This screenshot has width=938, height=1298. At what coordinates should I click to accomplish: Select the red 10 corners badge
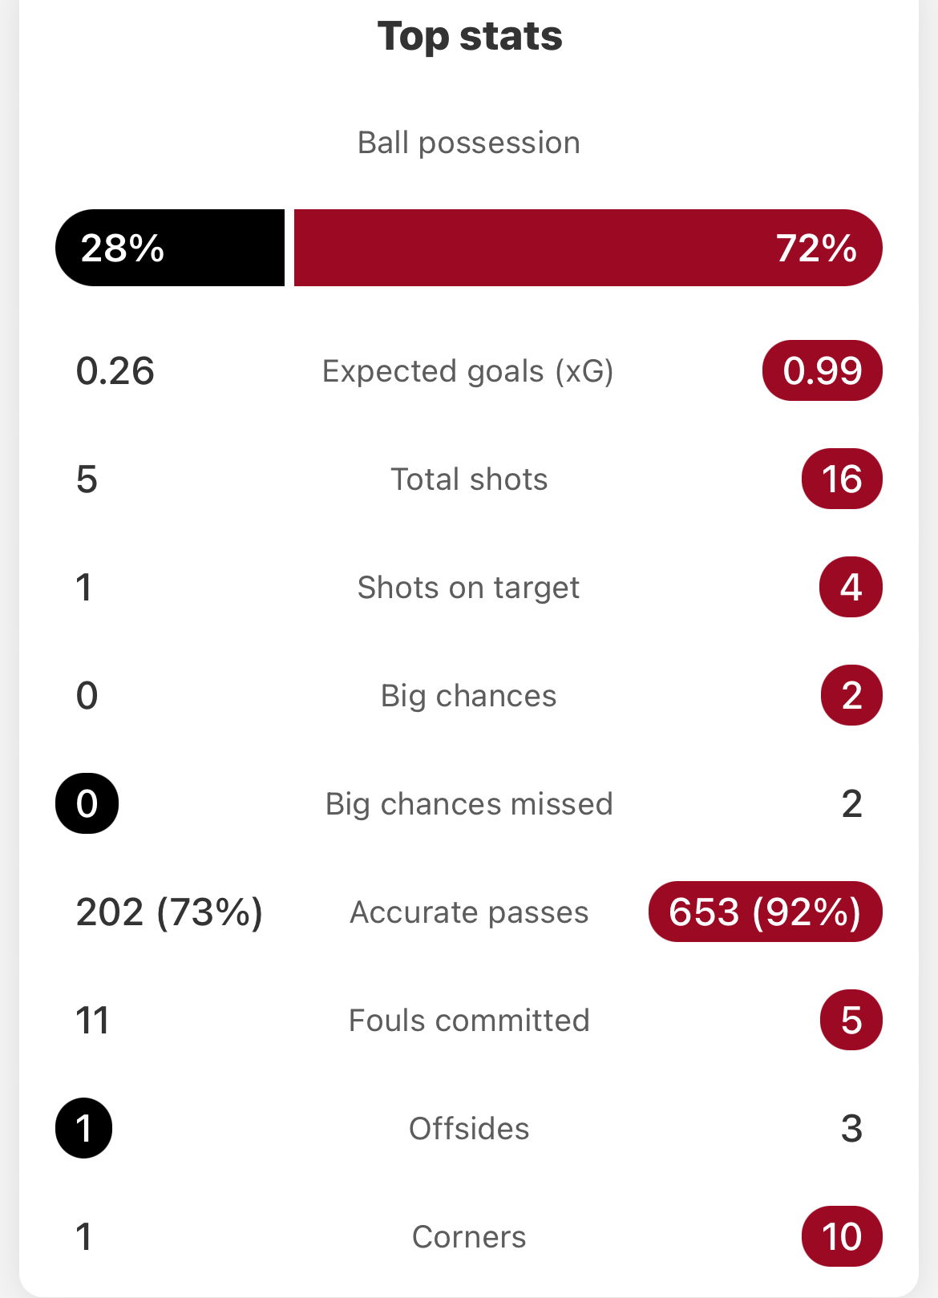point(842,1236)
